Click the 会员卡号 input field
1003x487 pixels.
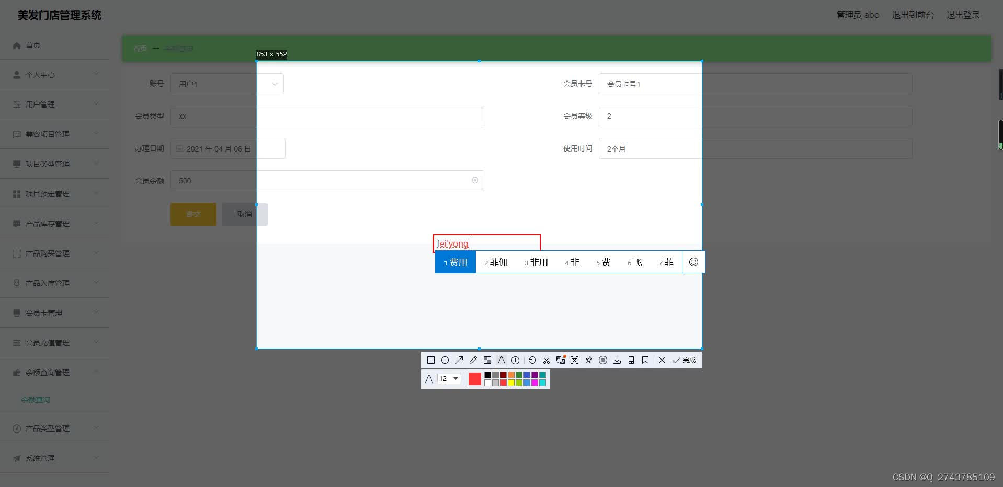pos(755,84)
